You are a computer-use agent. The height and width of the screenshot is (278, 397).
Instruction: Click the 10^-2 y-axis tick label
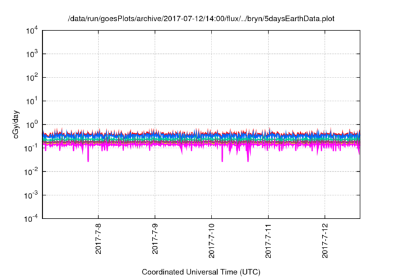point(31,172)
